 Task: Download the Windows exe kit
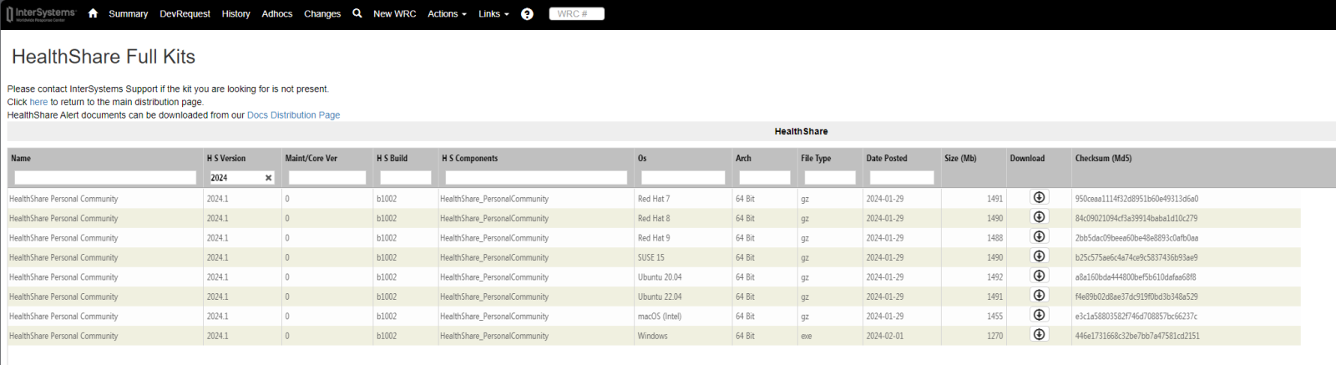click(1039, 335)
